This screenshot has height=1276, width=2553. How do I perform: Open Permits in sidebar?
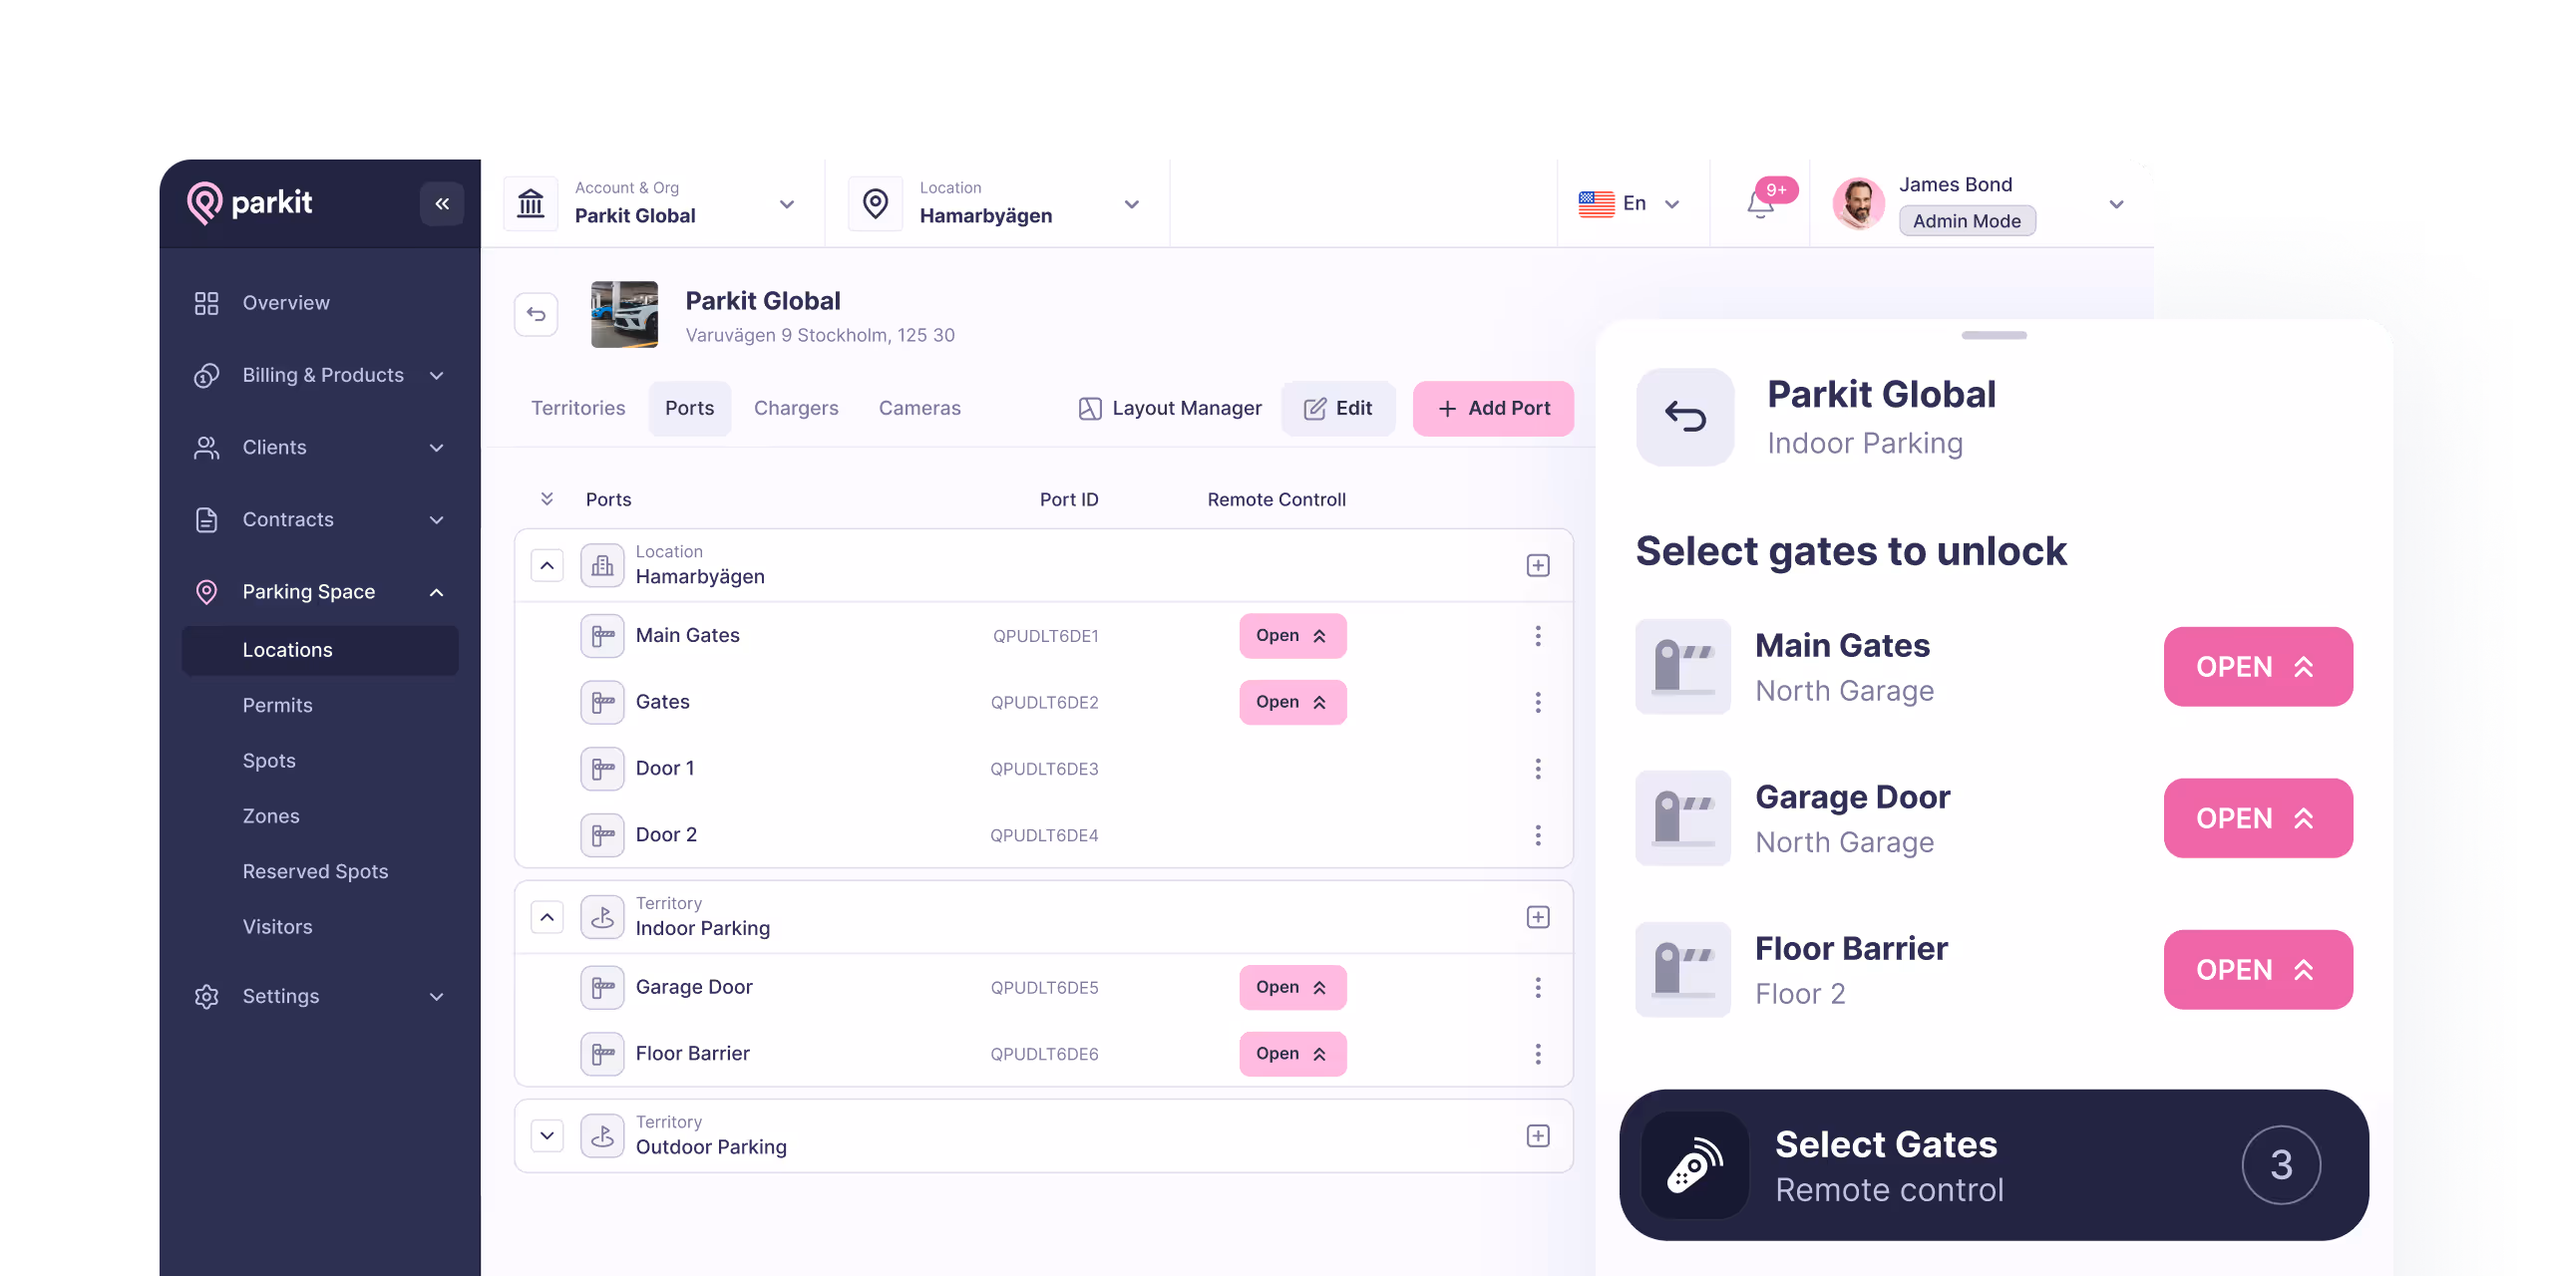point(277,706)
